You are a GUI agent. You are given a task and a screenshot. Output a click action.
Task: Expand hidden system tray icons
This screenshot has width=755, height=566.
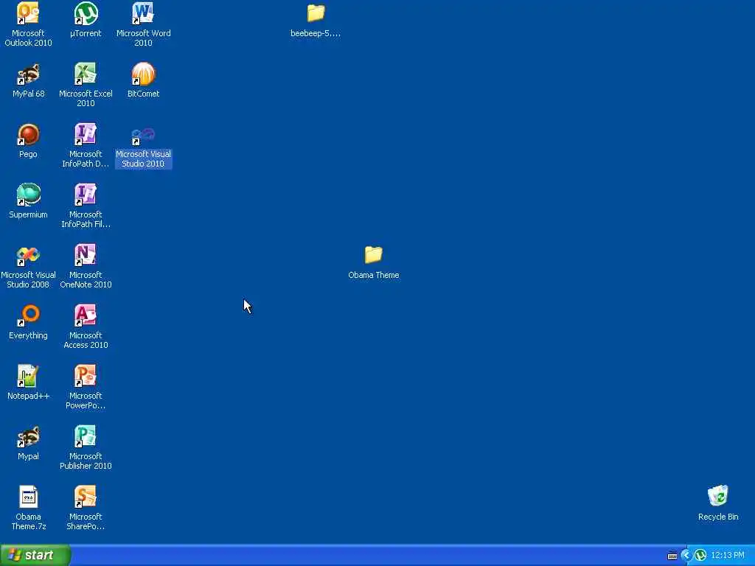click(687, 556)
